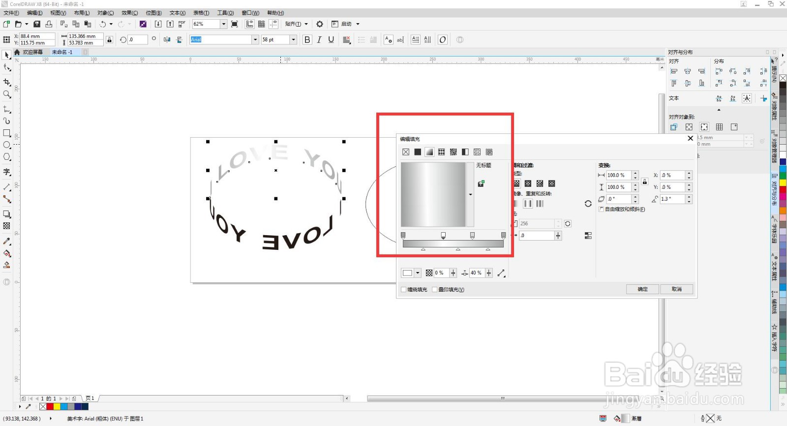Choose Uniform Fill type in Edit Fill
Viewport: 787px width, 426px height.
point(418,152)
